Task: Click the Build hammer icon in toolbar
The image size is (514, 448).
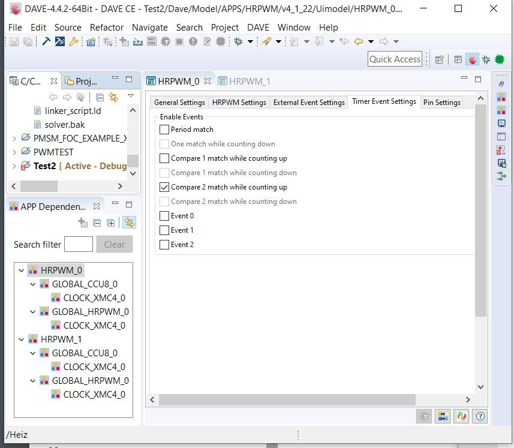Action: pyautogui.click(x=46, y=42)
